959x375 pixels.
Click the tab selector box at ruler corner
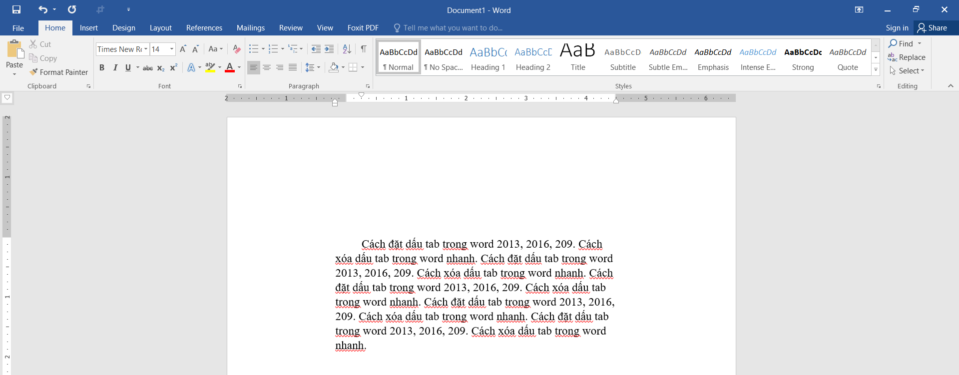(x=7, y=98)
